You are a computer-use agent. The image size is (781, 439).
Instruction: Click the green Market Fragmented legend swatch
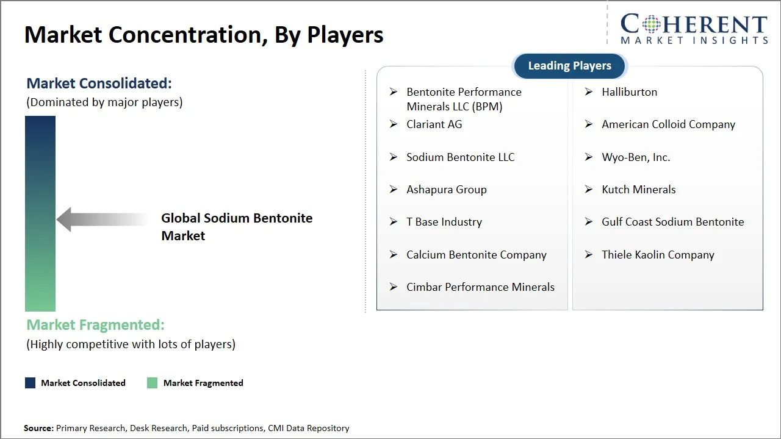point(153,383)
